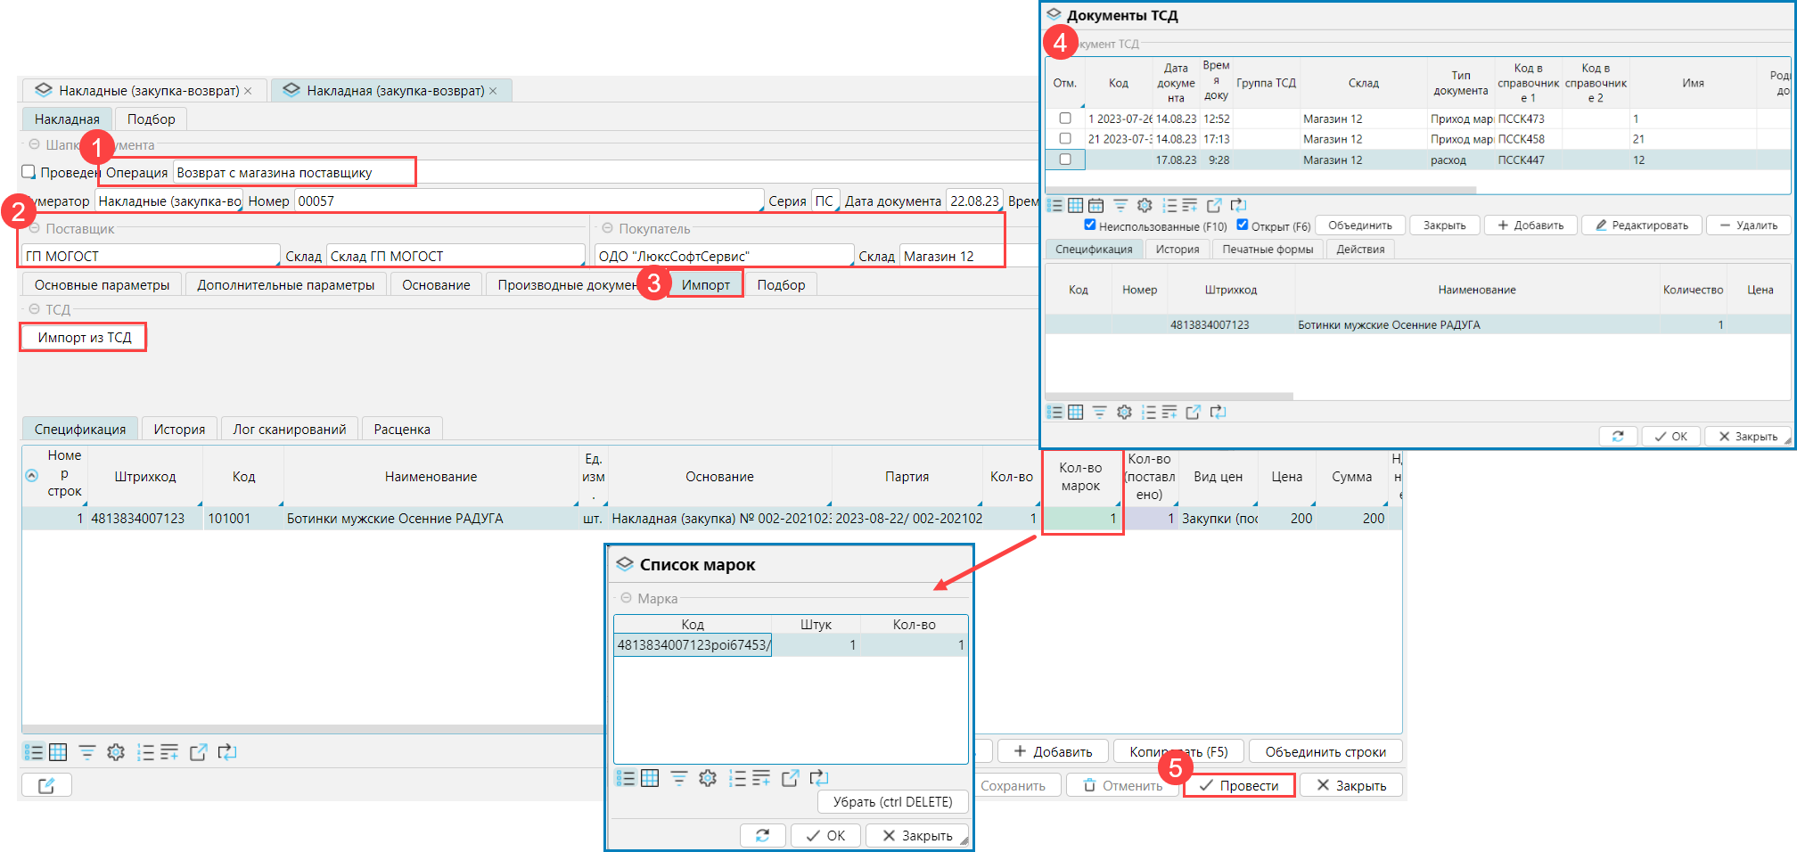The width and height of the screenshot is (1797, 852).
Task: Switch to the Лог сканирований tab
Action: [289, 430]
